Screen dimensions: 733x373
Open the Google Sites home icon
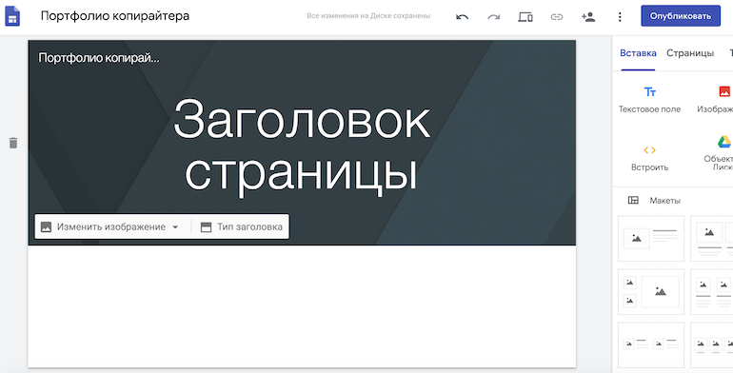click(x=12, y=16)
